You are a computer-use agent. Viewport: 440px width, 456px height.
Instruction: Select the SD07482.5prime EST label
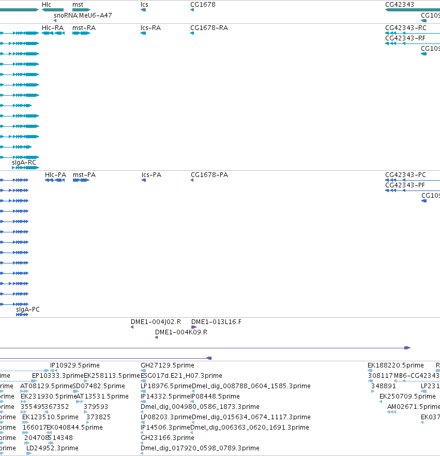[x=99, y=386]
